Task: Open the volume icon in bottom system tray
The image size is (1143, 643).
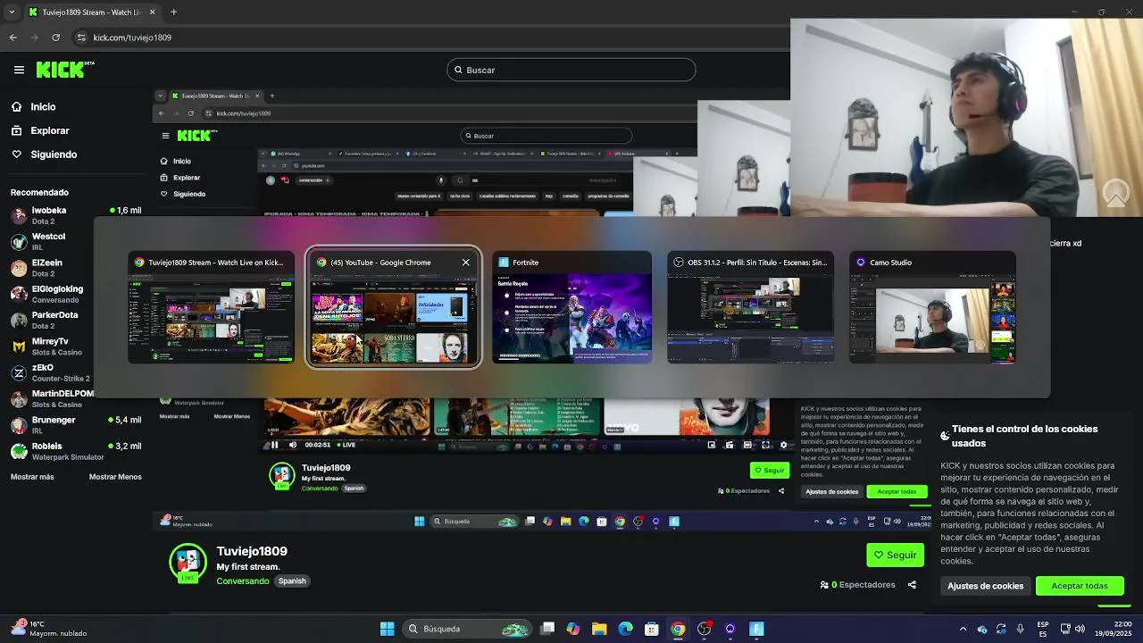Action: (1080, 629)
